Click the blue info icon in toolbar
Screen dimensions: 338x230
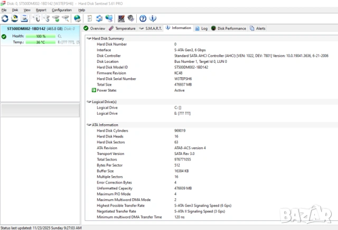tap(153, 19)
